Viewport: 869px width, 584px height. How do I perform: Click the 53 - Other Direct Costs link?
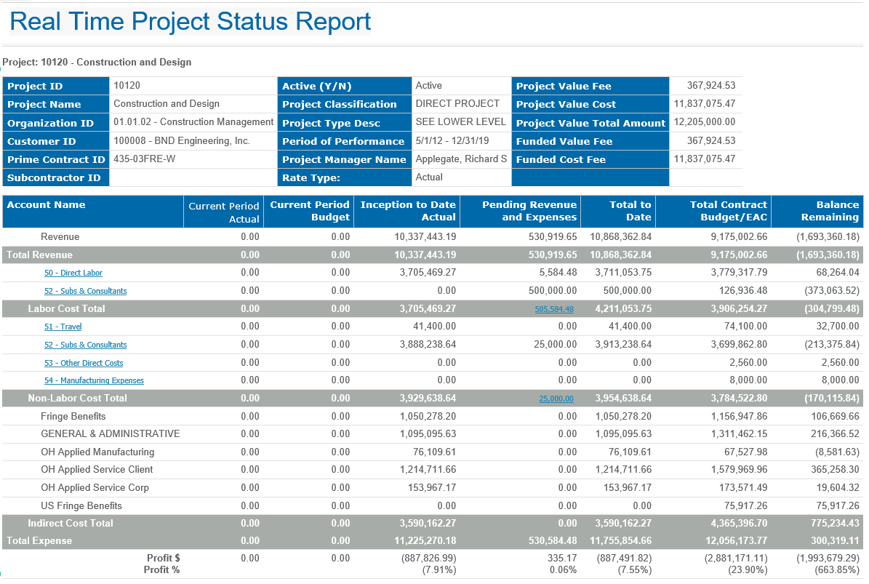pyautogui.click(x=84, y=363)
